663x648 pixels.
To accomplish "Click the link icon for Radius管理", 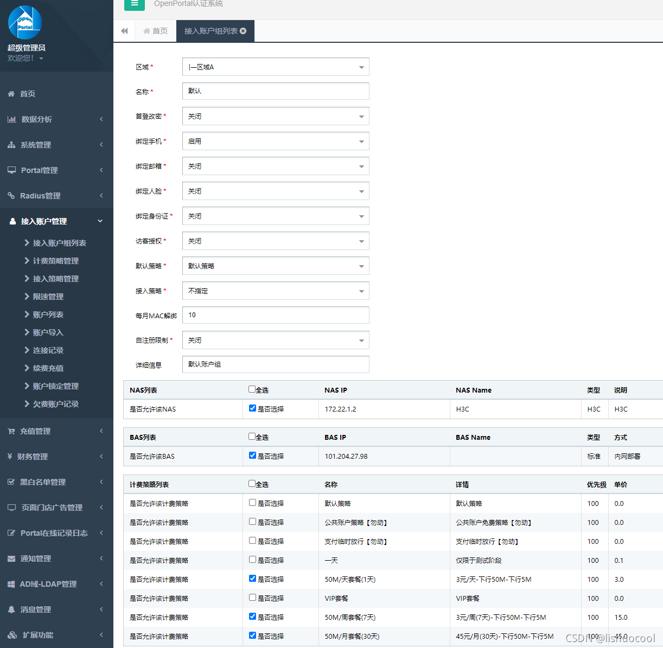I will pyautogui.click(x=11, y=196).
